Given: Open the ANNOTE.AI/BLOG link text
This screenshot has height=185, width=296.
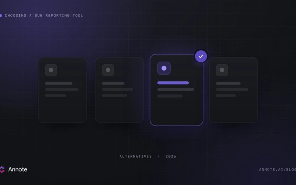Looking at the screenshot, I should (277, 169).
